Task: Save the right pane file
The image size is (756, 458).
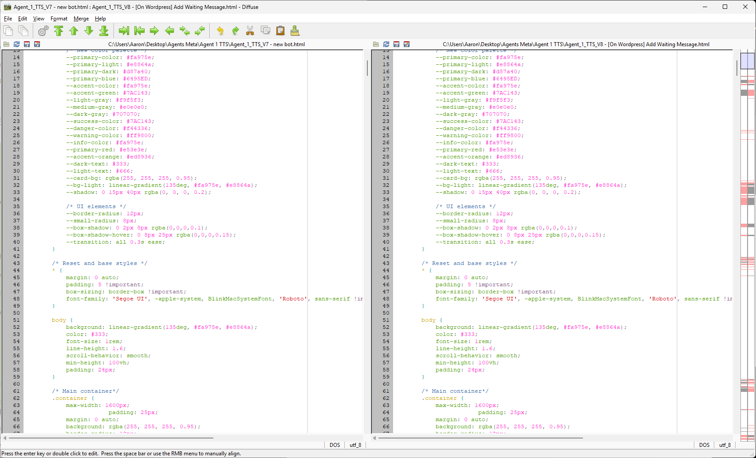Action: pyautogui.click(x=396, y=44)
